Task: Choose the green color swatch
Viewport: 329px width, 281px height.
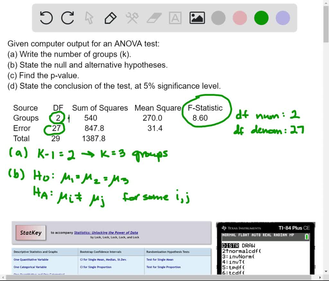Action: pos(261,18)
